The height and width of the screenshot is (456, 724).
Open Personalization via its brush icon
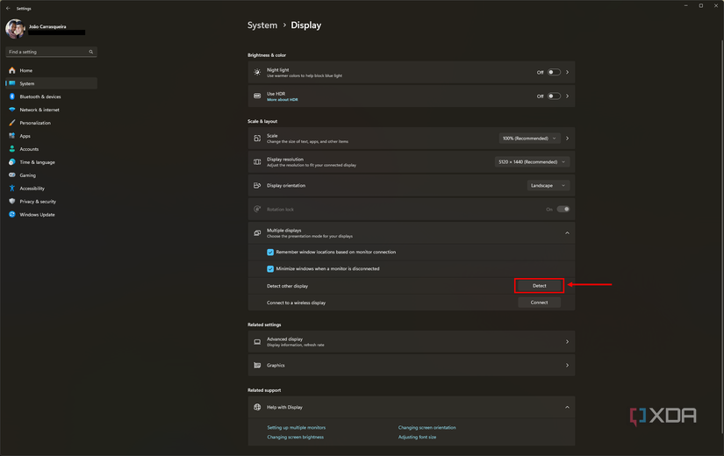[x=12, y=123]
